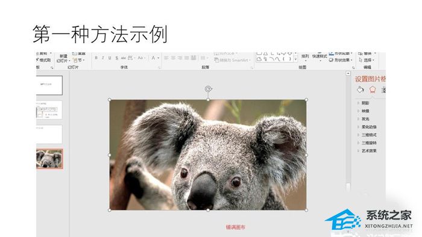The height and width of the screenshot is (237, 422).
Task: Select the first slide thumbnail
Action: 49,85
